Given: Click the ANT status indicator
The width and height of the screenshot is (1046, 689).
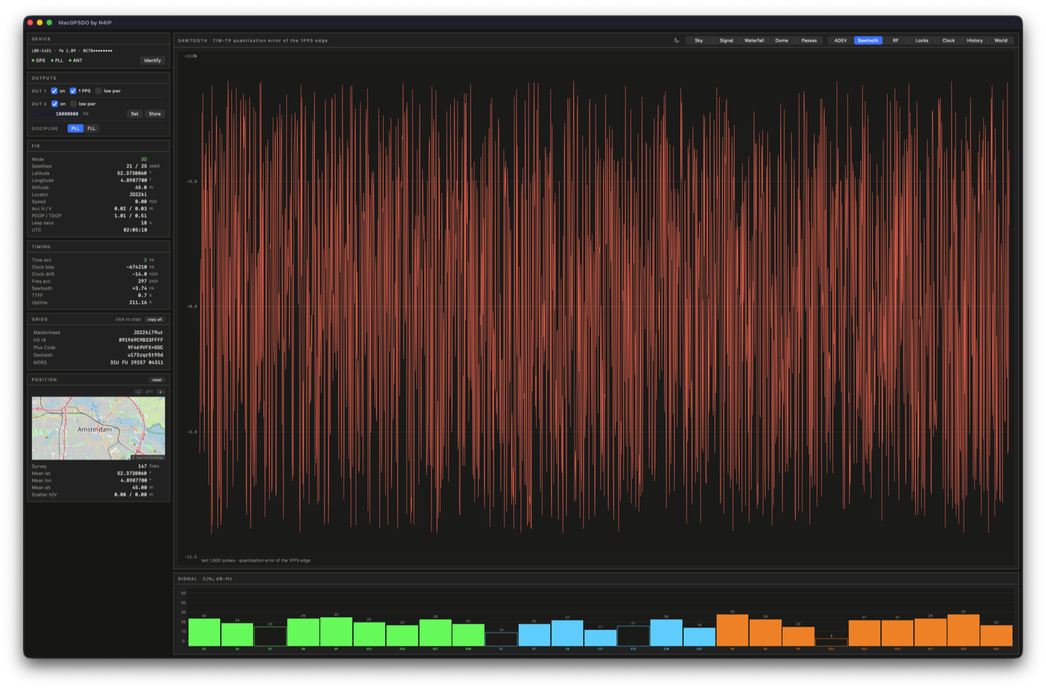Looking at the screenshot, I should pos(76,60).
